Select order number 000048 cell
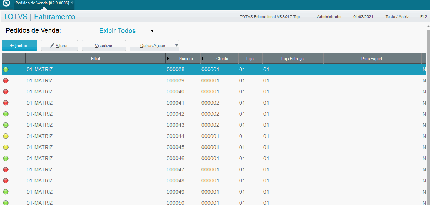This screenshot has height=205, width=430. click(176, 181)
